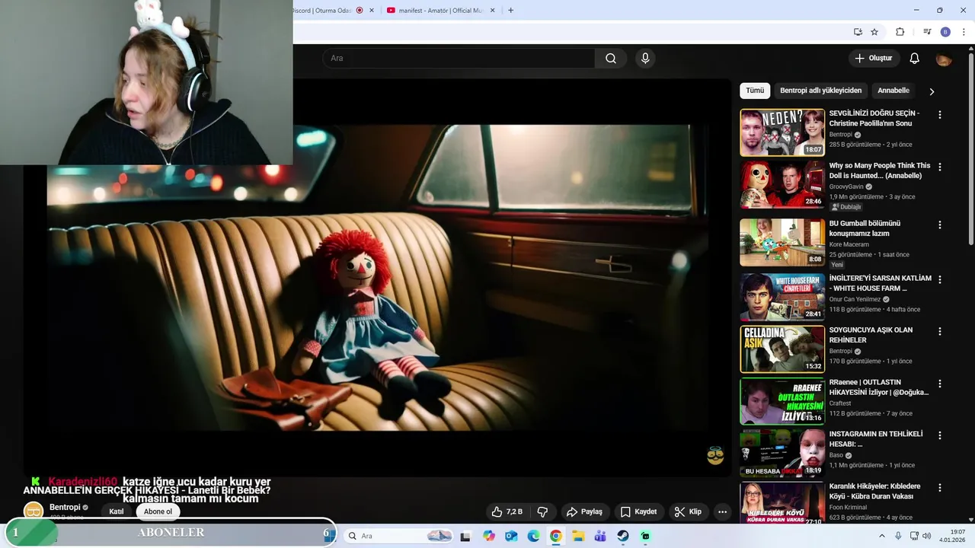Open Chrome three-dot menu
The image size is (975, 548).
(962, 32)
